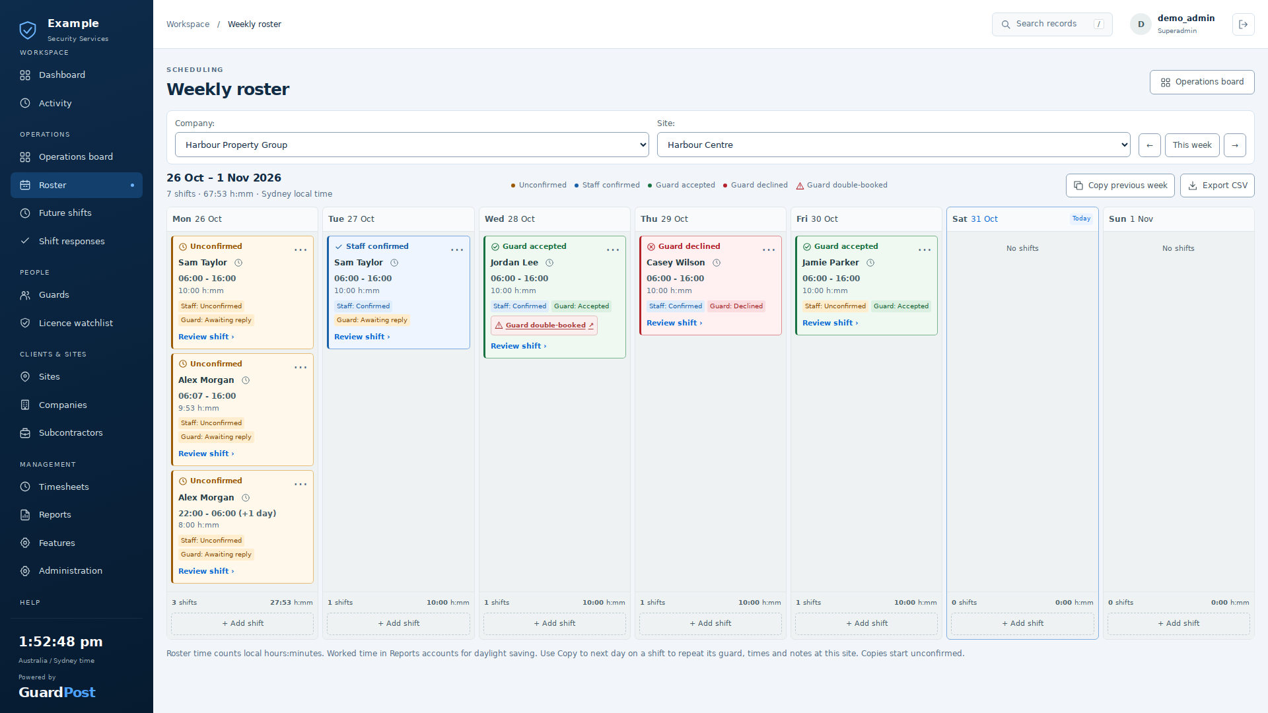Viewport: 1268px width, 713px height.
Task: Click the clock icon next to Jordan Lee
Action: coord(549,263)
